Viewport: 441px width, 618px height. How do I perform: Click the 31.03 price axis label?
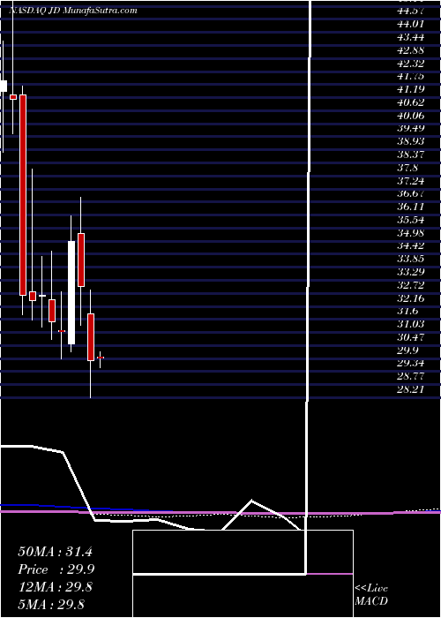pos(410,324)
